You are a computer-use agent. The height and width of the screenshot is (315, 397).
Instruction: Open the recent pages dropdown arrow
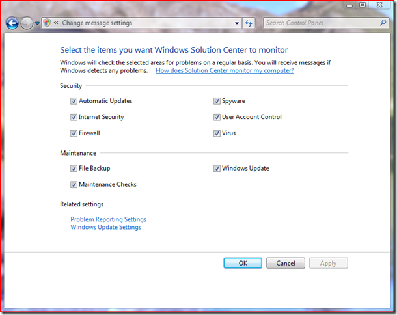(37, 23)
